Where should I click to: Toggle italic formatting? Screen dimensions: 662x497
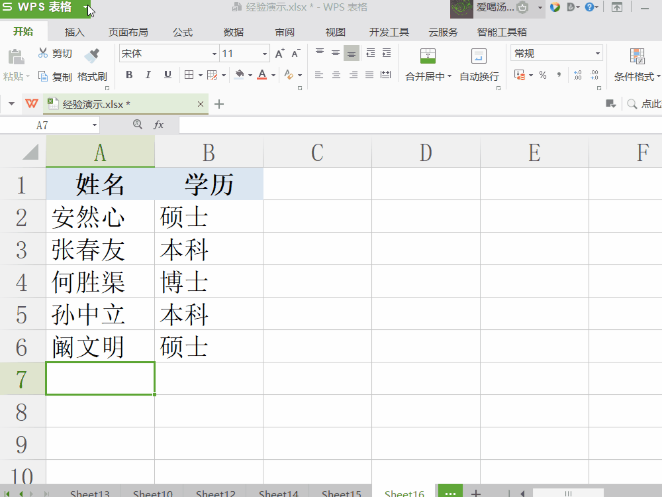(148, 75)
